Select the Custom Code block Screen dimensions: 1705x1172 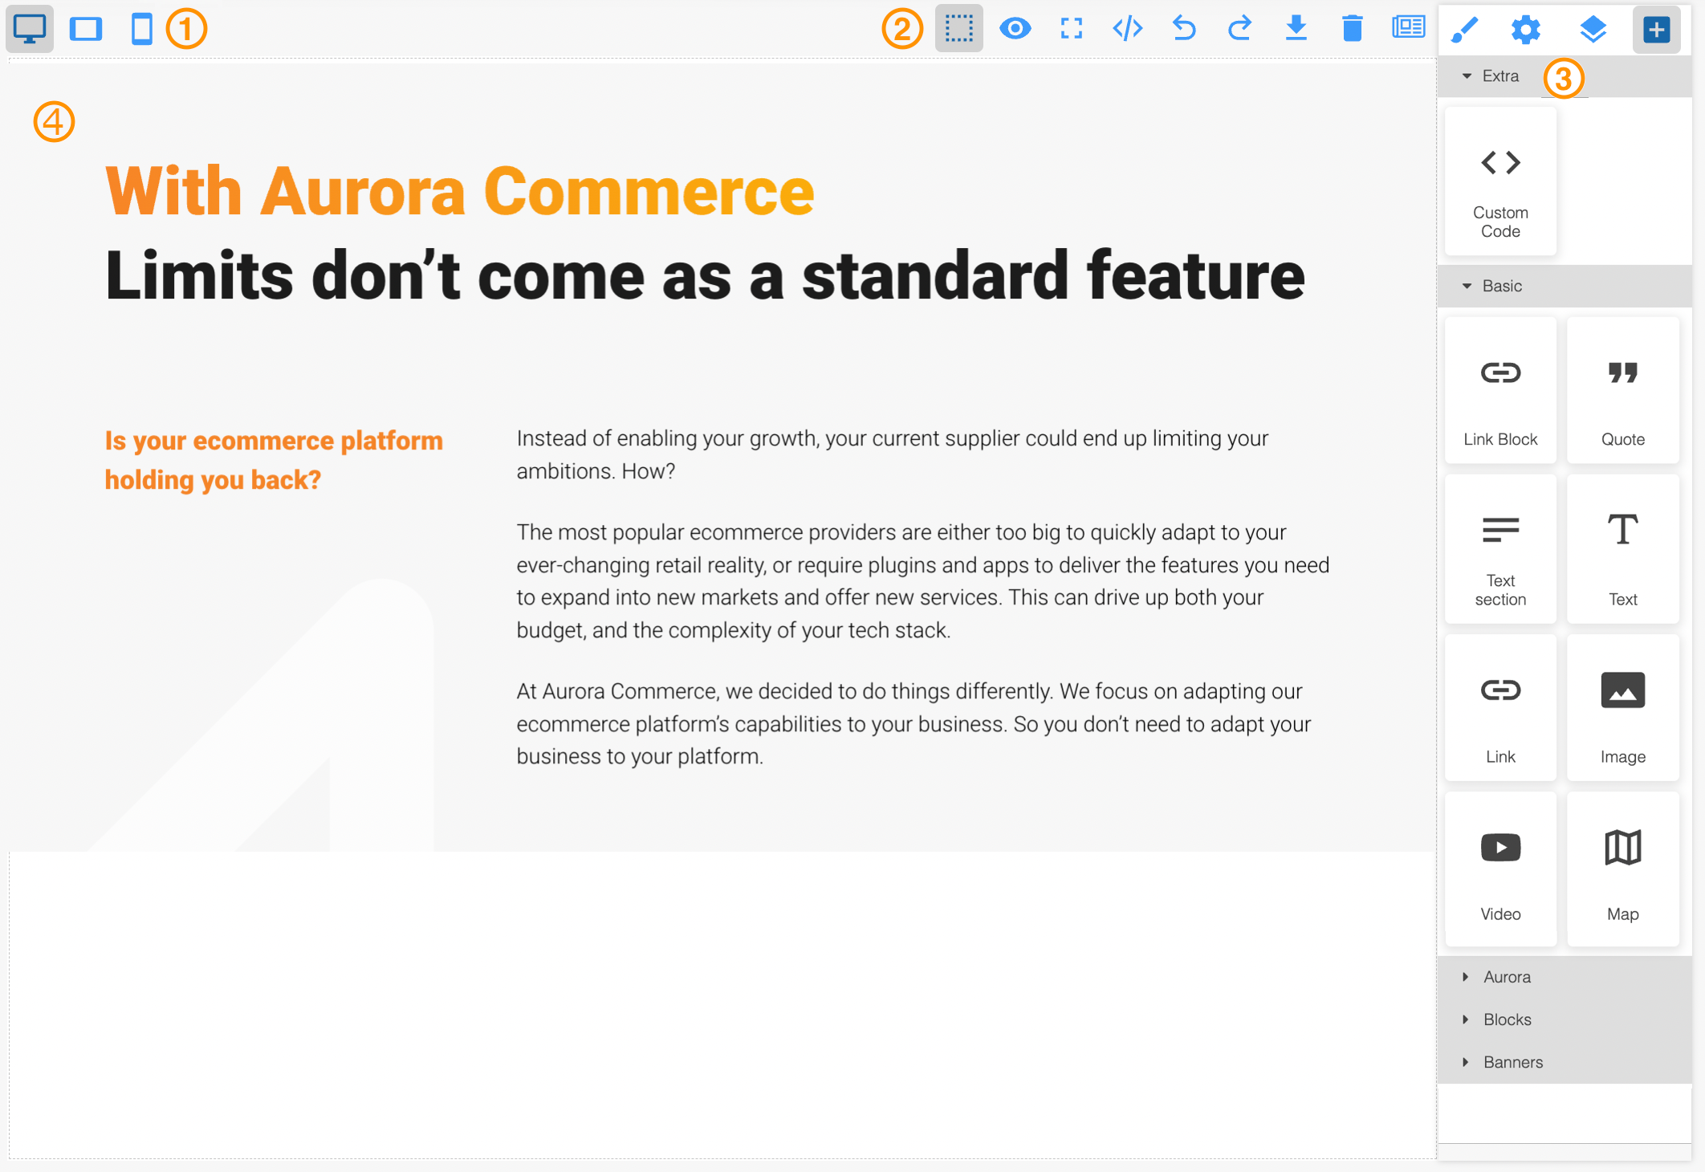pyautogui.click(x=1500, y=182)
